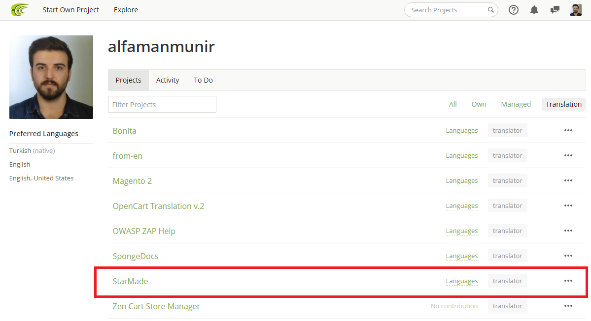The image size is (591, 321).
Task: Switch to the Projects tab
Action: tap(129, 80)
